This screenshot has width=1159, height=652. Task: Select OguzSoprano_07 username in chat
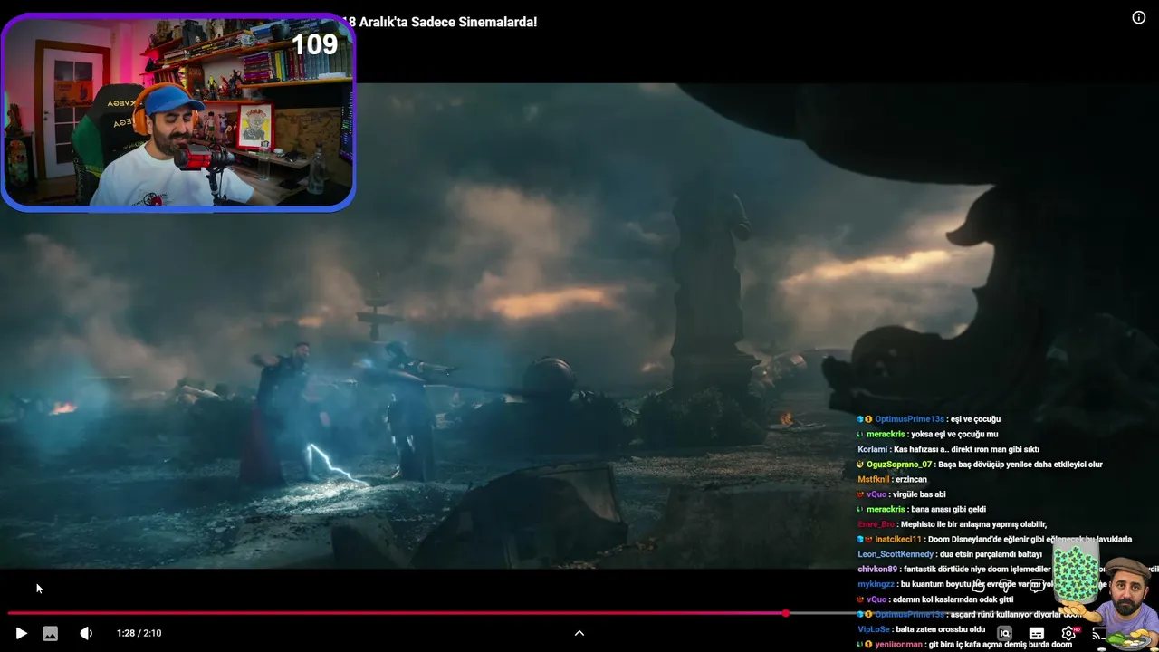point(898,465)
